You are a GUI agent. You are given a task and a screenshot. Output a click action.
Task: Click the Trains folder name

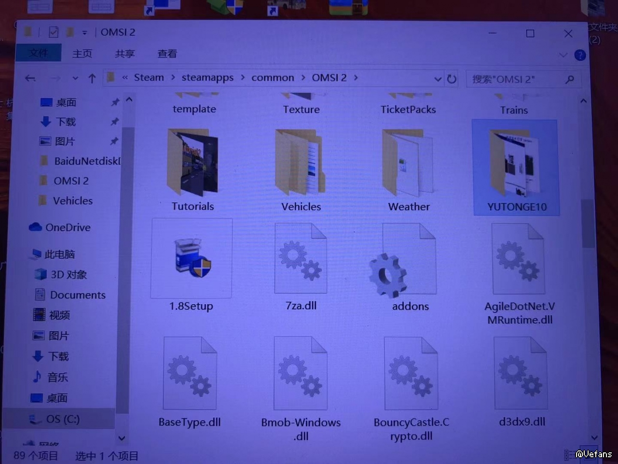(x=514, y=110)
